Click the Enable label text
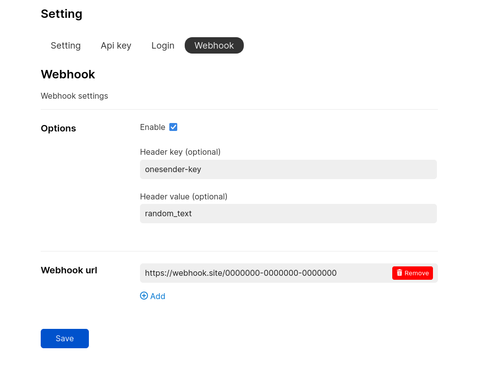Viewport: 499px width, 376px height. [x=152, y=127]
